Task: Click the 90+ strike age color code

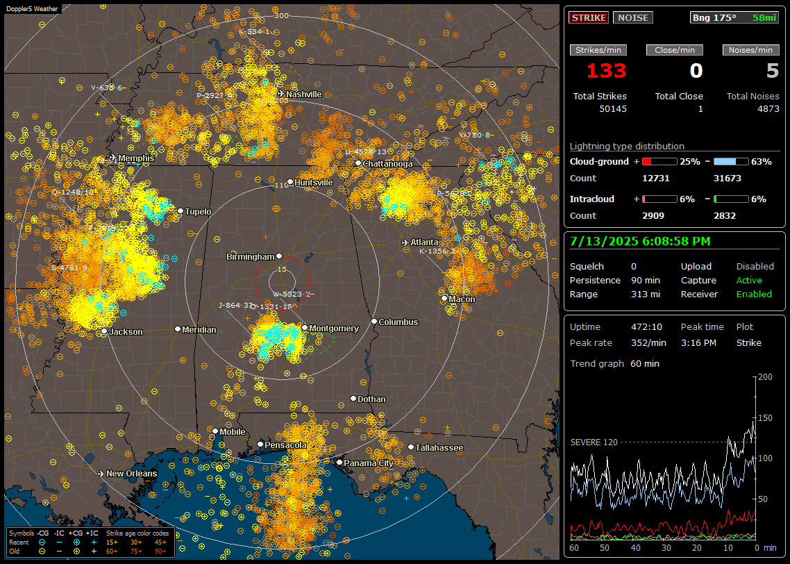Action: click(x=161, y=551)
